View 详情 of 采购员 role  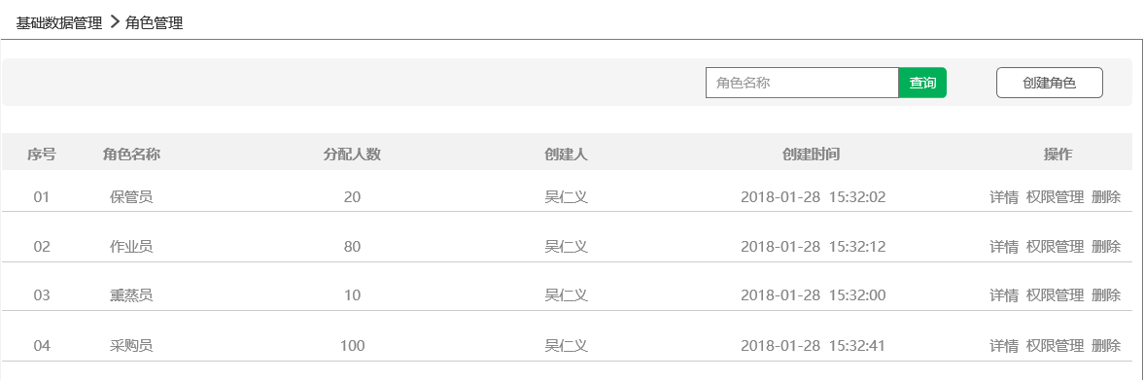[x=1004, y=346]
